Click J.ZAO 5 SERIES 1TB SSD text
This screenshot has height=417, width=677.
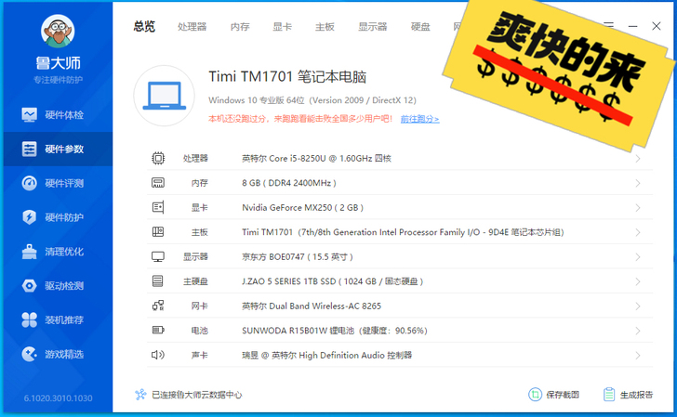[x=333, y=281]
